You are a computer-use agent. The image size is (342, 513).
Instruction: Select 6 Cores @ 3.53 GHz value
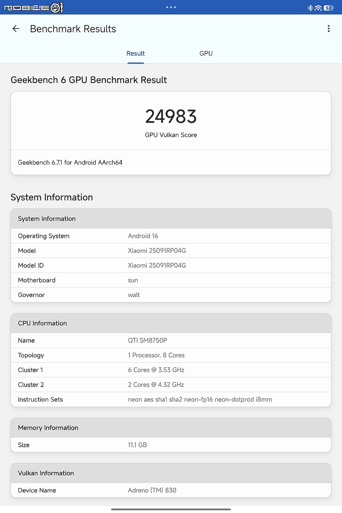156,370
